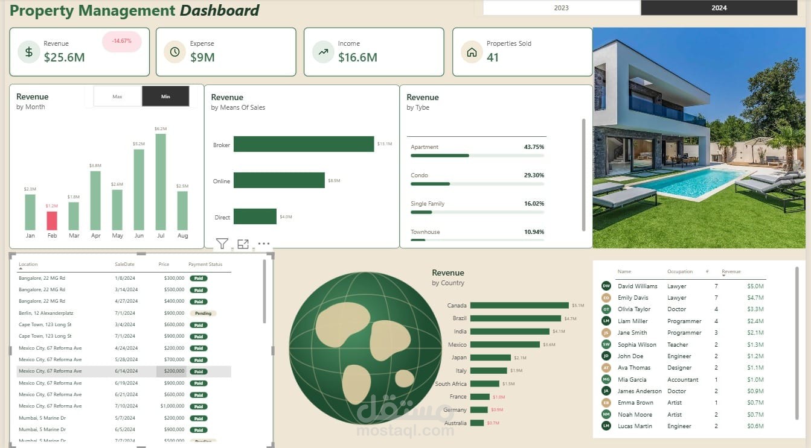Click Noah Moore's NM avatar
Viewport: 811px width, 448px height.
[x=606, y=414]
